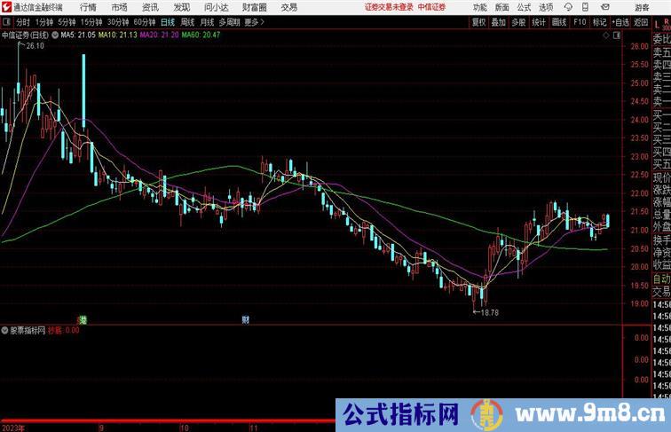
Task: Expand the 更多 periods list
Action: point(255,21)
